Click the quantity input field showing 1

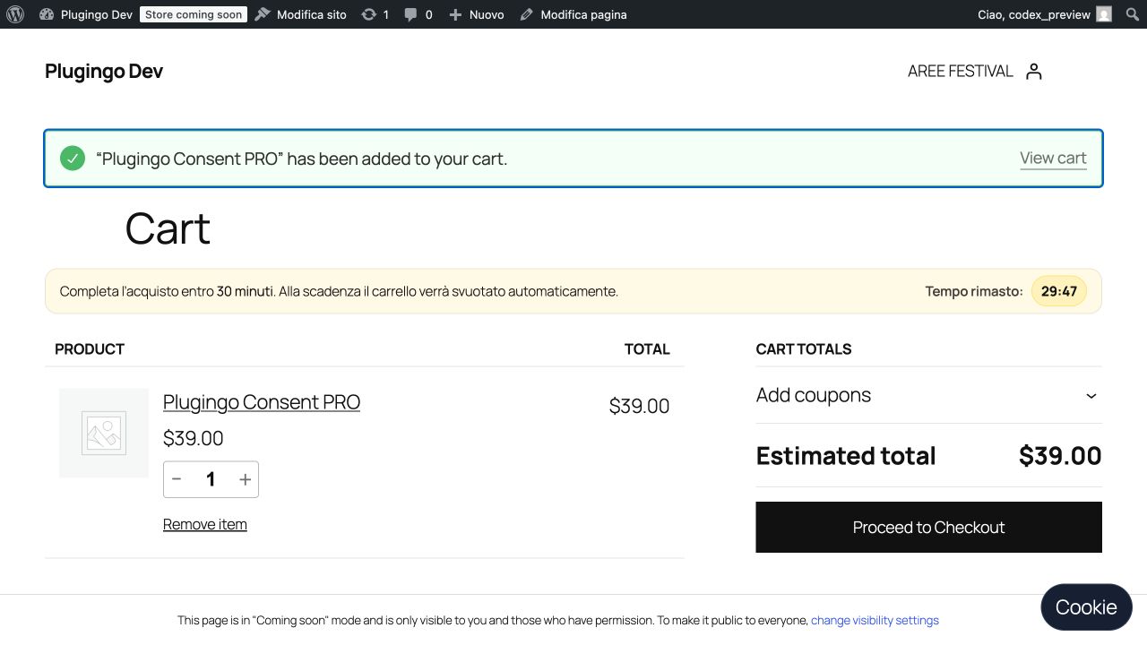point(211,479)
